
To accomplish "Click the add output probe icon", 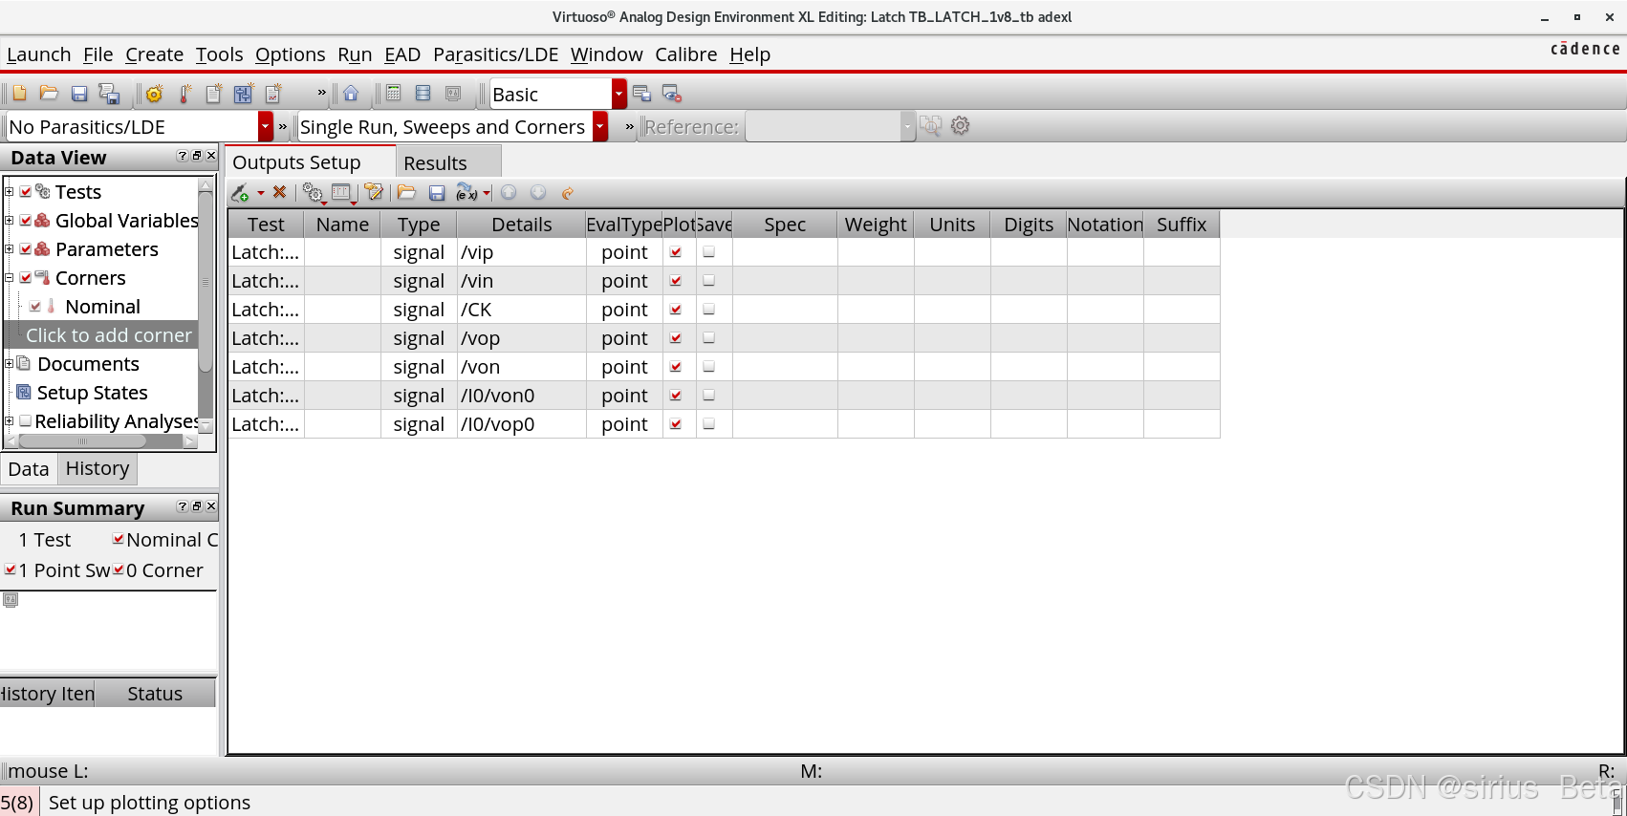I will click(240, 193).
